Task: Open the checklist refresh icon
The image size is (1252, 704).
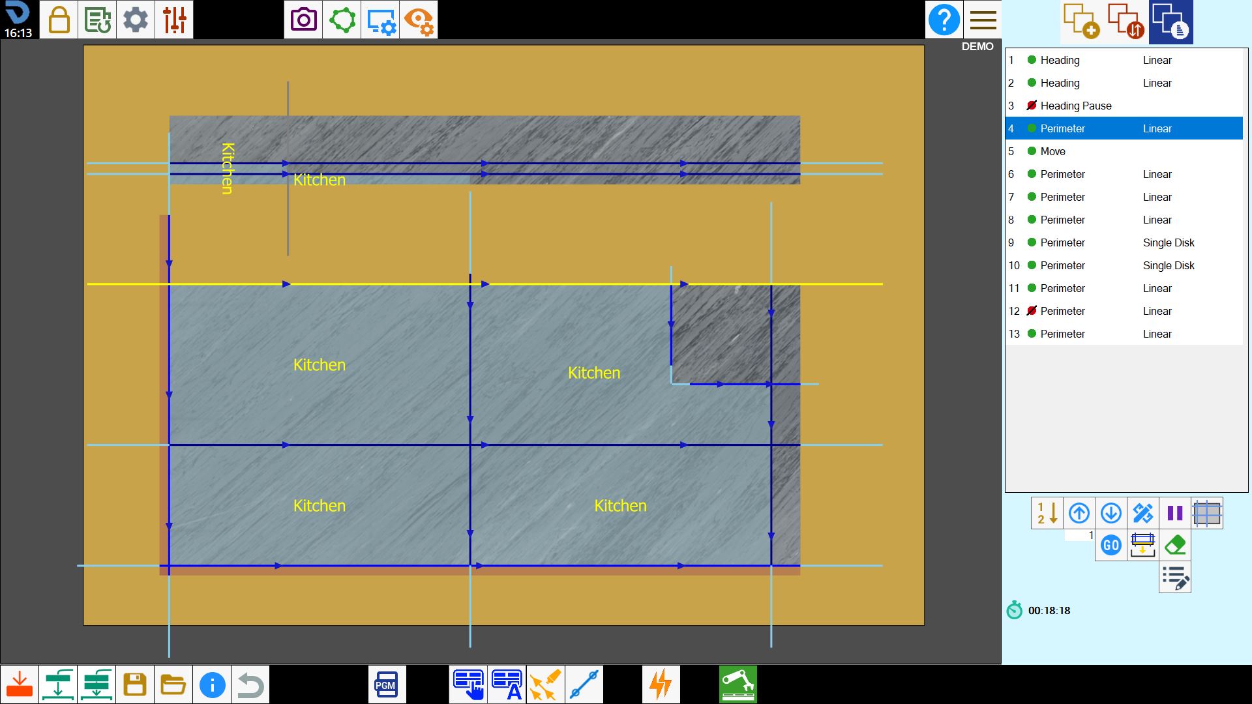Action: point(97,20)
